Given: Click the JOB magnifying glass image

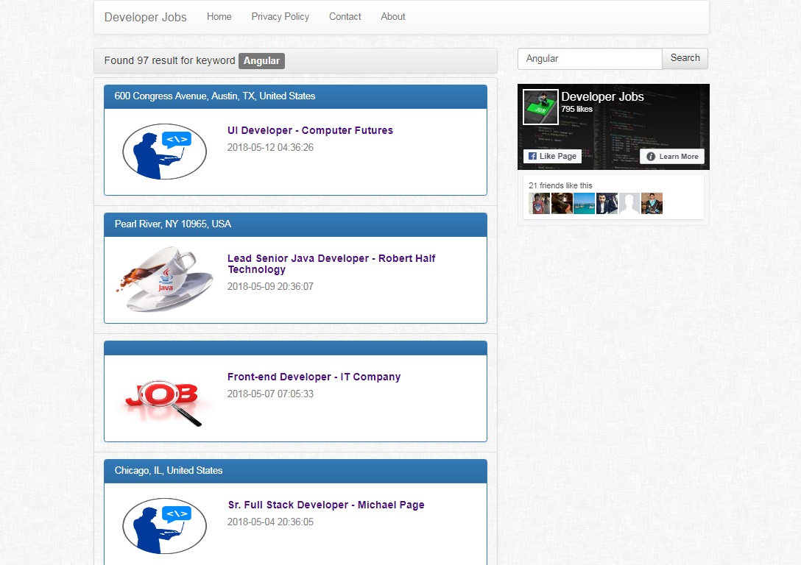Looking at the screenshot, I should (163, 401).
